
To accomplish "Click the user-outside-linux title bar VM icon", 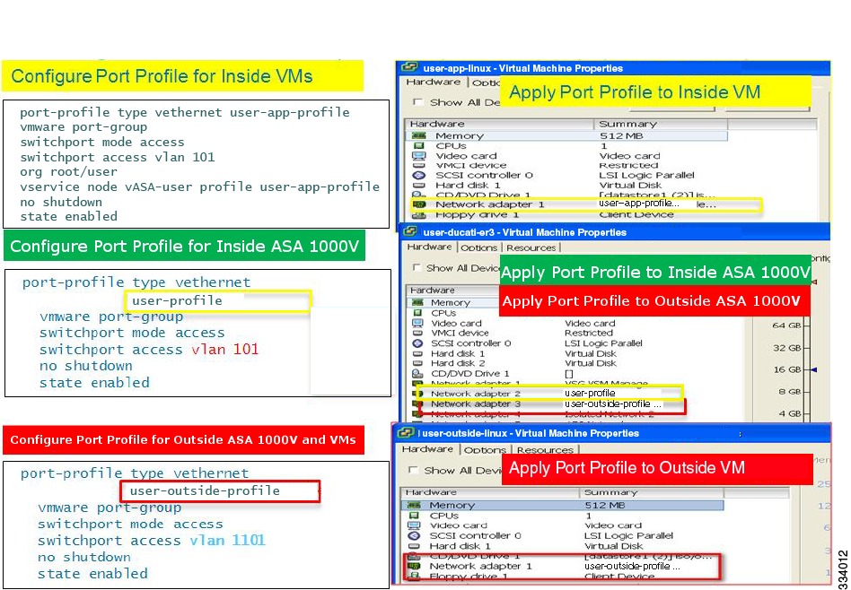I will 406,433.
